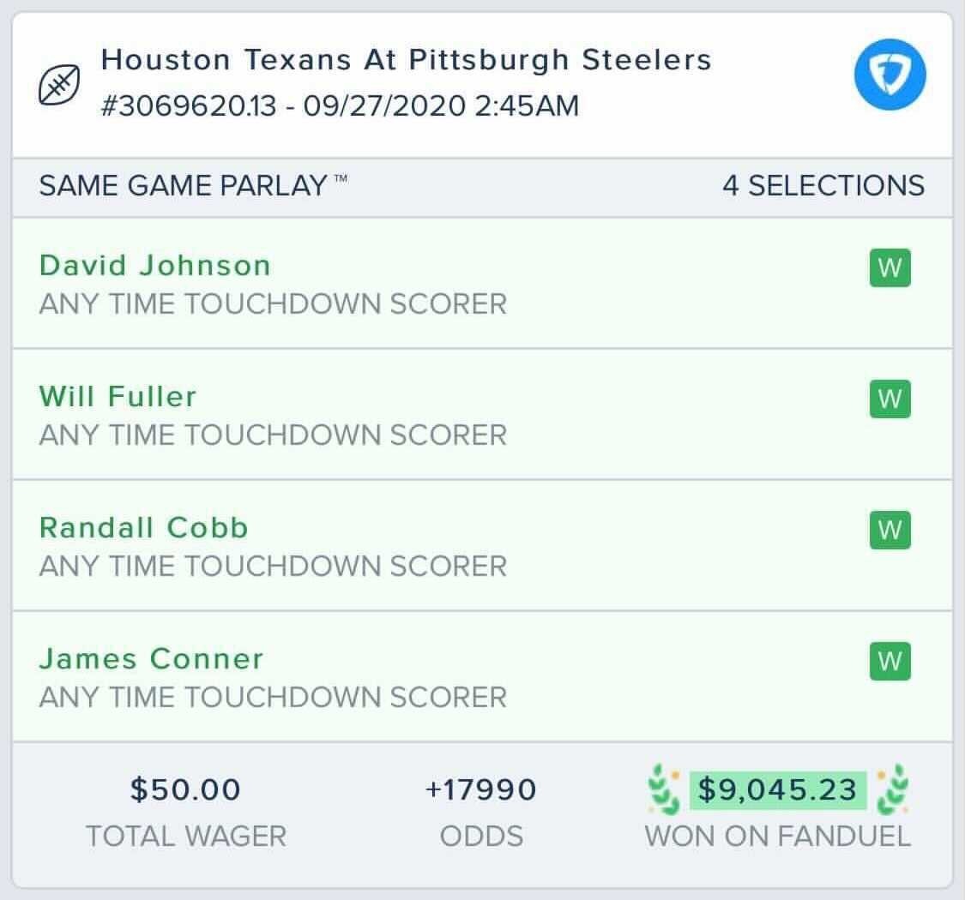Expand David Johnson's touchdown scorer leg
This screenshot has height=900, width=965.
274,284
